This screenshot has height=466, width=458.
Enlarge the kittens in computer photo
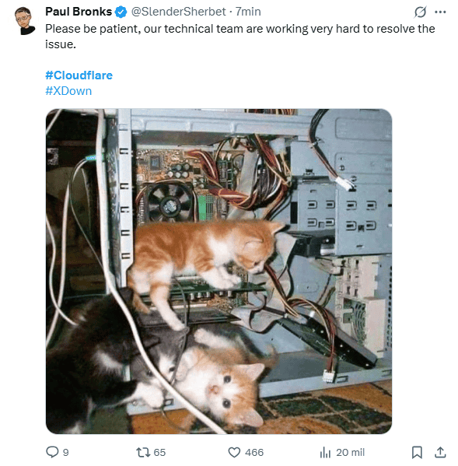point(219,272)
